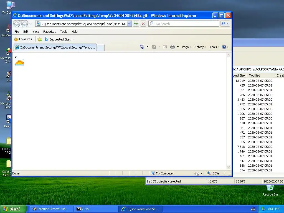The image size is (284, 213).
Task: Click the system tray keyboard icon
Action: [253, 209]
